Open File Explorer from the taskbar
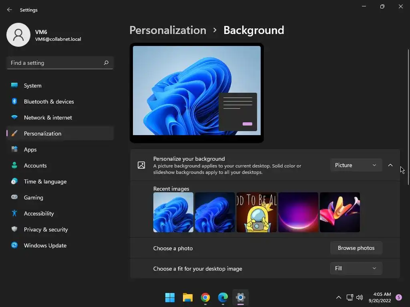Screen dimensions: 410x307 coord(187,297)
